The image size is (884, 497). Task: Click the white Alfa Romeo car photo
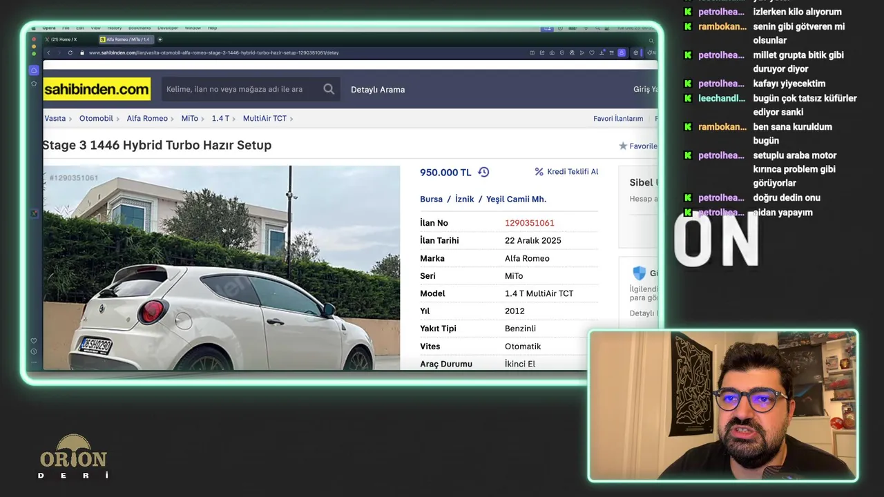[222, 268]
